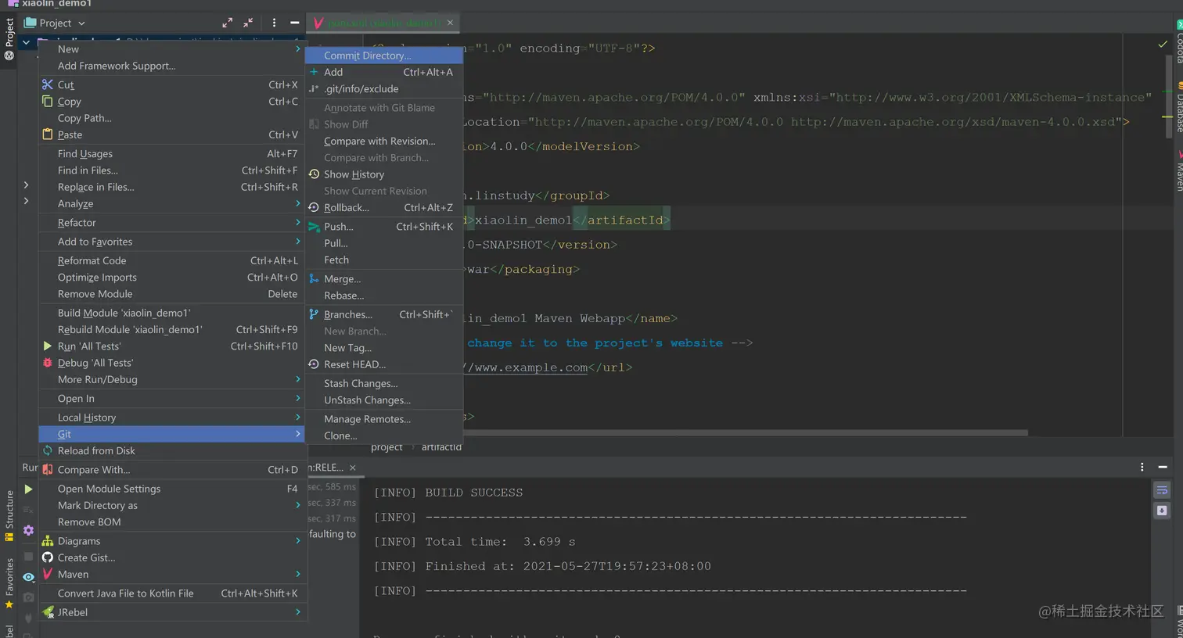Viewport: 1183px width, 638px height.
Task: Select Find Usages in the context menu
Action: click(x=172, y=154)
